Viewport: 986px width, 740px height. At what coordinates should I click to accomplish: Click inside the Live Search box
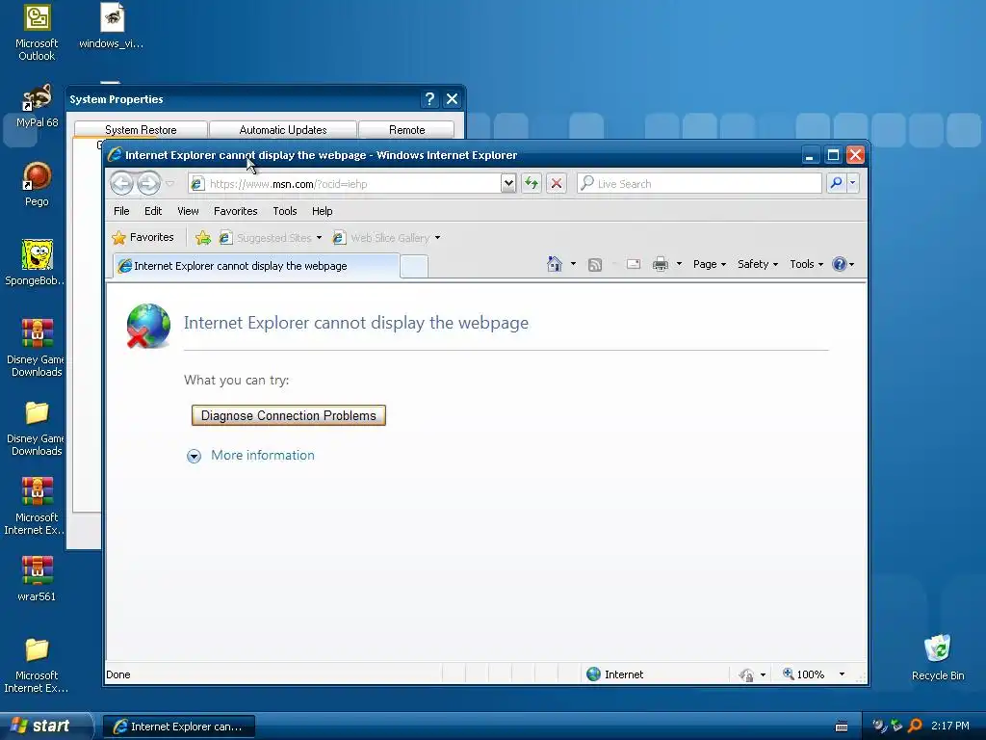pyautogui.click(x=699, y=184)
